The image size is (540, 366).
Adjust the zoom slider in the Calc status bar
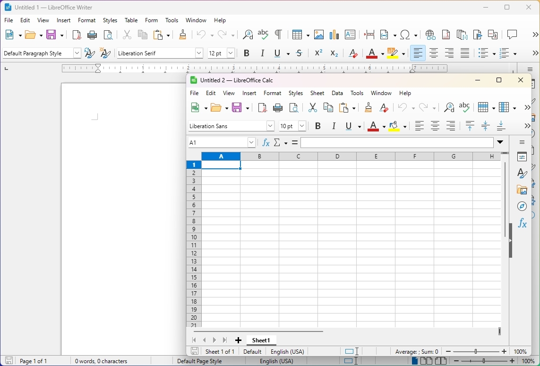click(477, 352)
